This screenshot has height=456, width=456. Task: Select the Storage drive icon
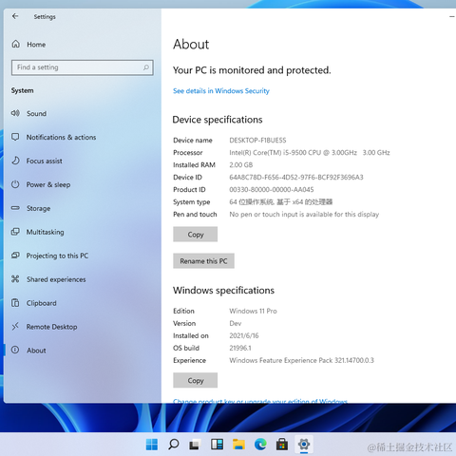pyautogui.click(x=15, y=208)
